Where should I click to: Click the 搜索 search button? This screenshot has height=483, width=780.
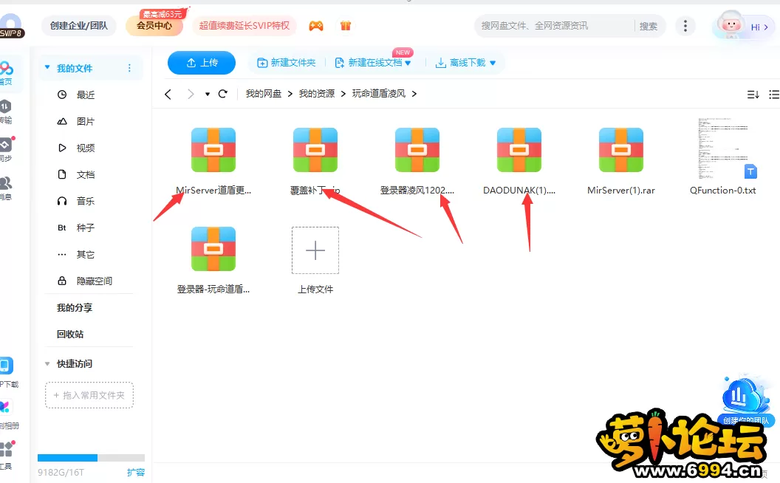tap(649, 26)
